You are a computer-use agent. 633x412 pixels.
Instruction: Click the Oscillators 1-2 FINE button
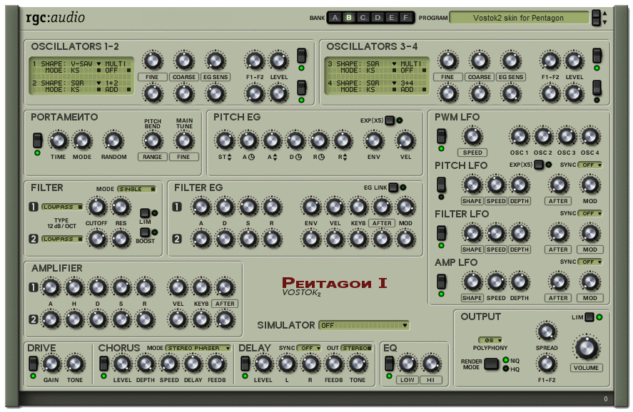152,77
